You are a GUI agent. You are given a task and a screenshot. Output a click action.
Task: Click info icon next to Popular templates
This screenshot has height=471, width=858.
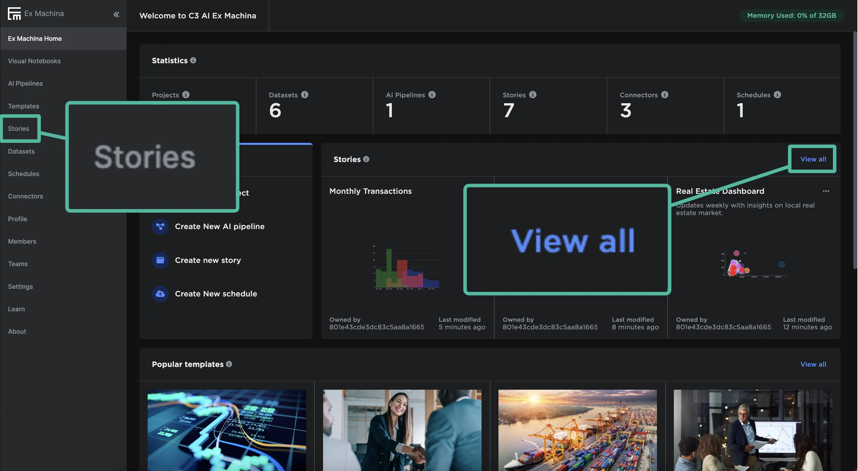tap(229, 364)
